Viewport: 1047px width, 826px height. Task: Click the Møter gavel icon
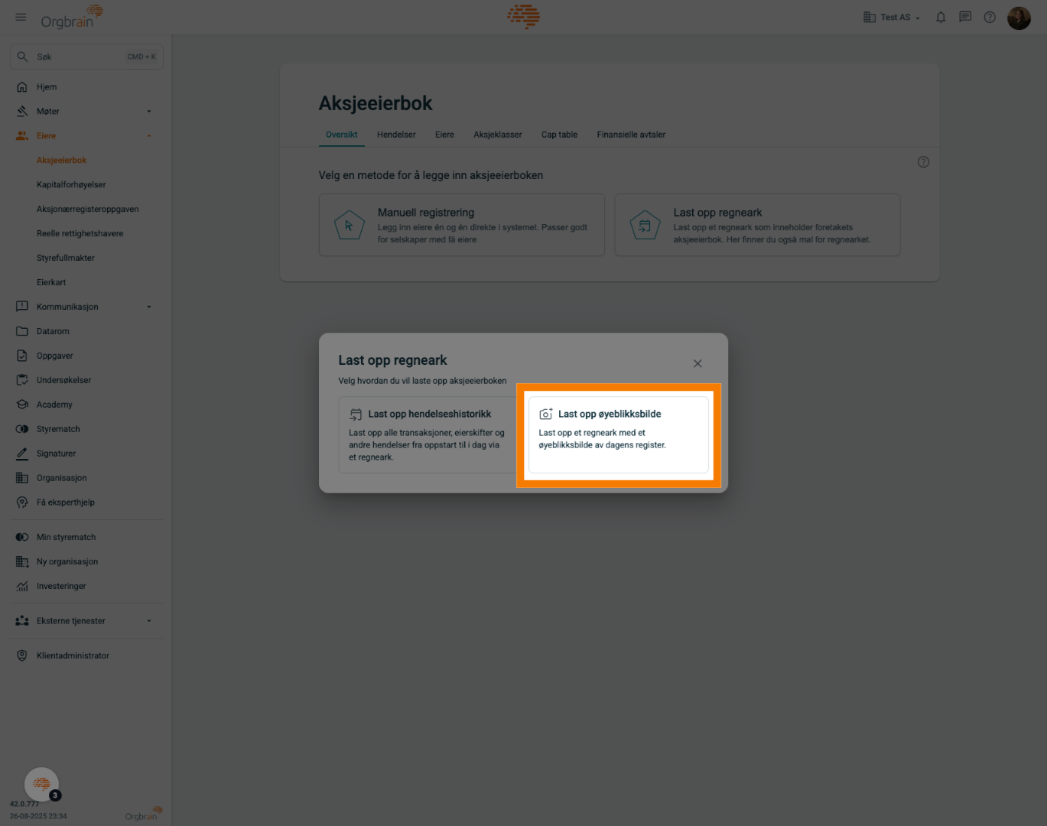click(22, 112)
